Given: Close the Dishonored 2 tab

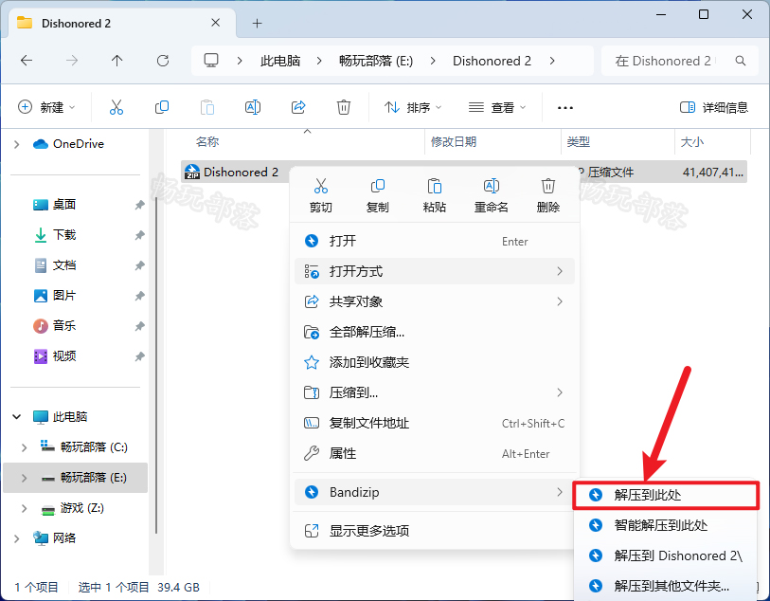Looking at the screenshot, I should tap(216, 23).
